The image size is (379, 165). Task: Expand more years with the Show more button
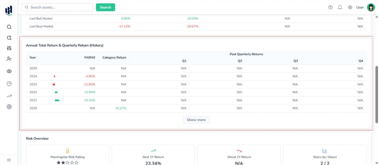(196, 120)
